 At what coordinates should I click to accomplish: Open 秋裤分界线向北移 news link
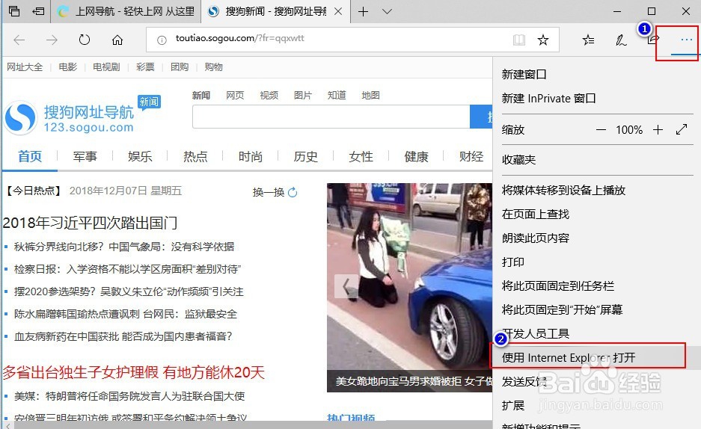pos(124,247)
